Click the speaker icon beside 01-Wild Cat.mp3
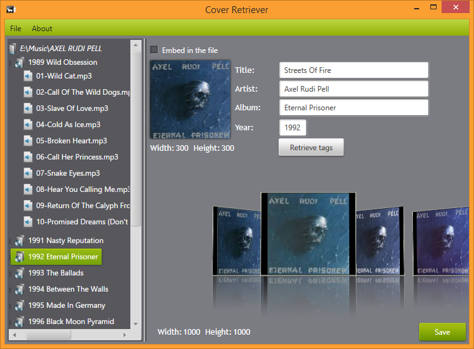474x349 pixels. click(28, 76)
